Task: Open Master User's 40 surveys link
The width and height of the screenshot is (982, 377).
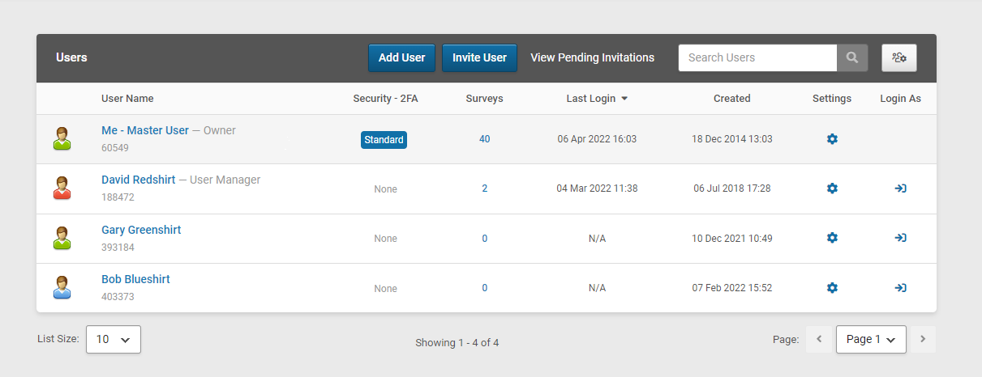Action: point(484,139)
